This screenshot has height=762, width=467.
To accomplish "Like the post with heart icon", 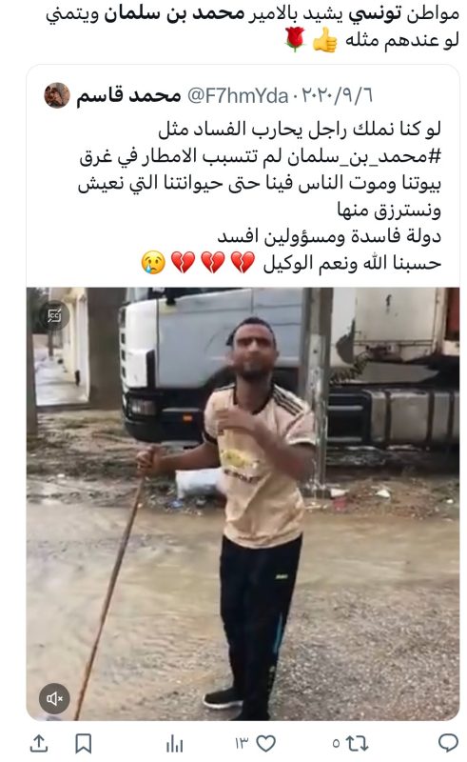I will click(x=265, y=743).
